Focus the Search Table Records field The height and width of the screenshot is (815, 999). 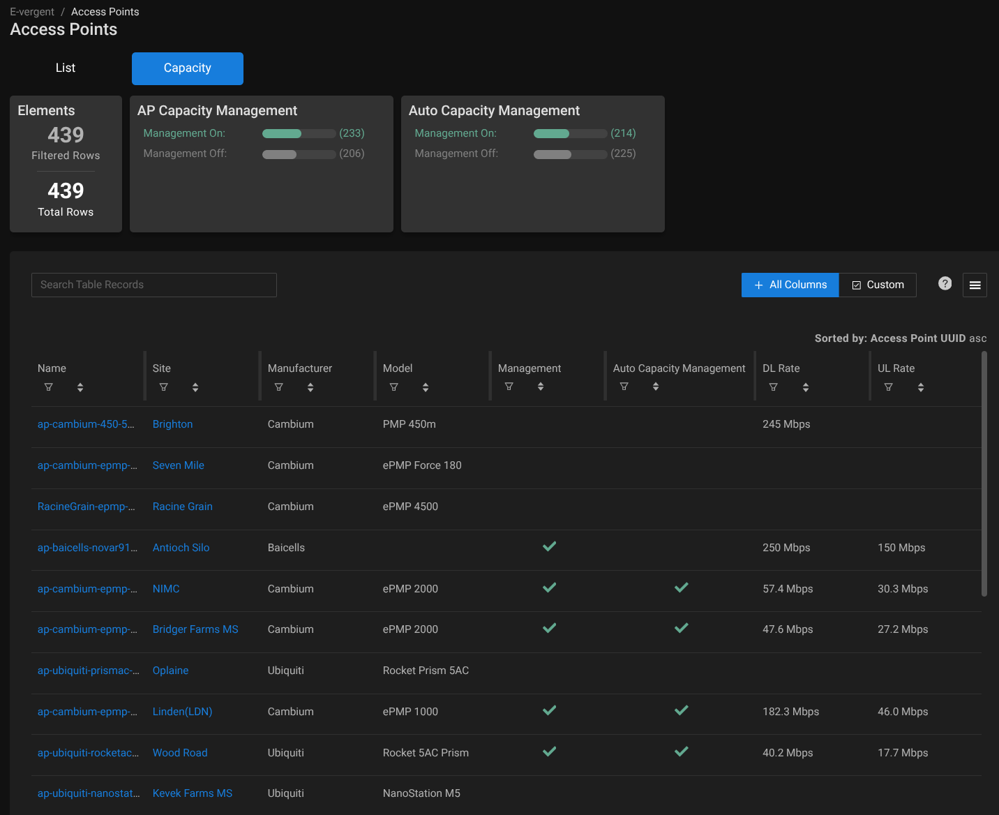[x=154, y=285]
